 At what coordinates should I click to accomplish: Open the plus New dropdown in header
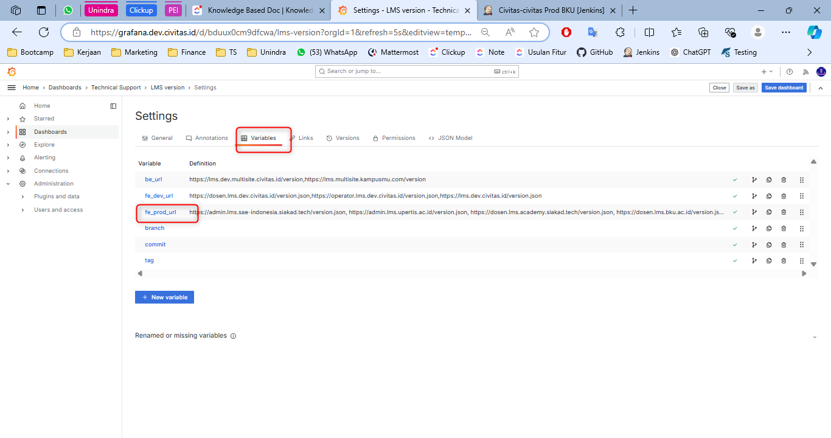point(767,72)
